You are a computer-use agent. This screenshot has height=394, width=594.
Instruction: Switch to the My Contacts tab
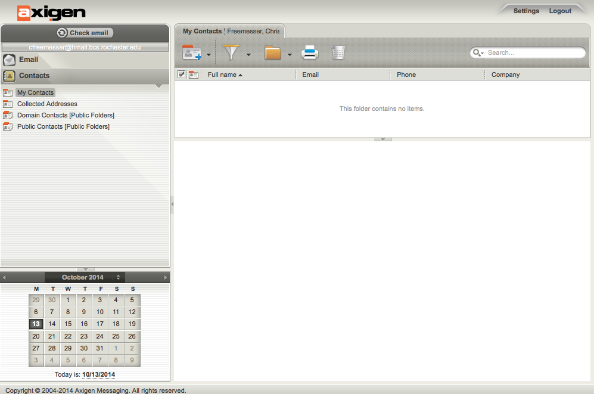pos(202,31)
